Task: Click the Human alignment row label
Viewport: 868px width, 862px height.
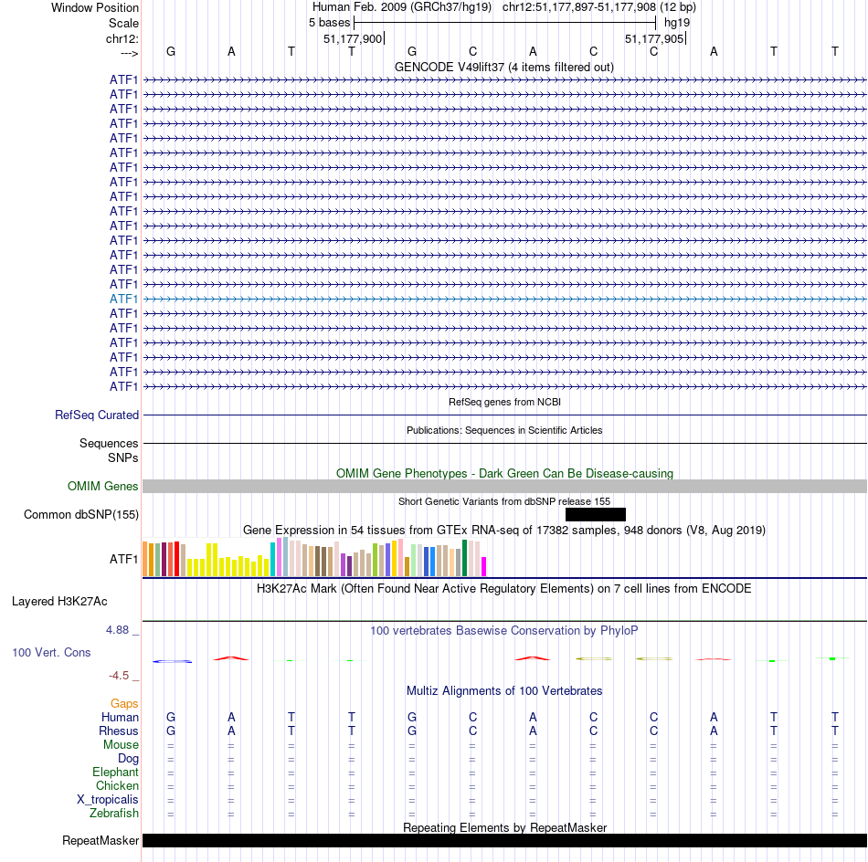Action: click(x=120, y=717)
